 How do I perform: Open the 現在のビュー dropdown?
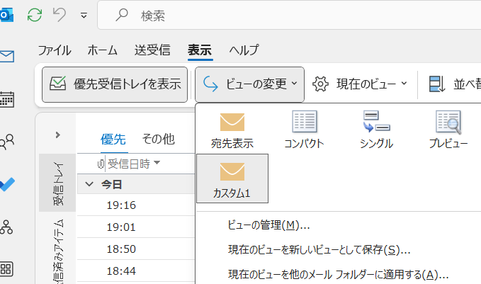point(361,84)
